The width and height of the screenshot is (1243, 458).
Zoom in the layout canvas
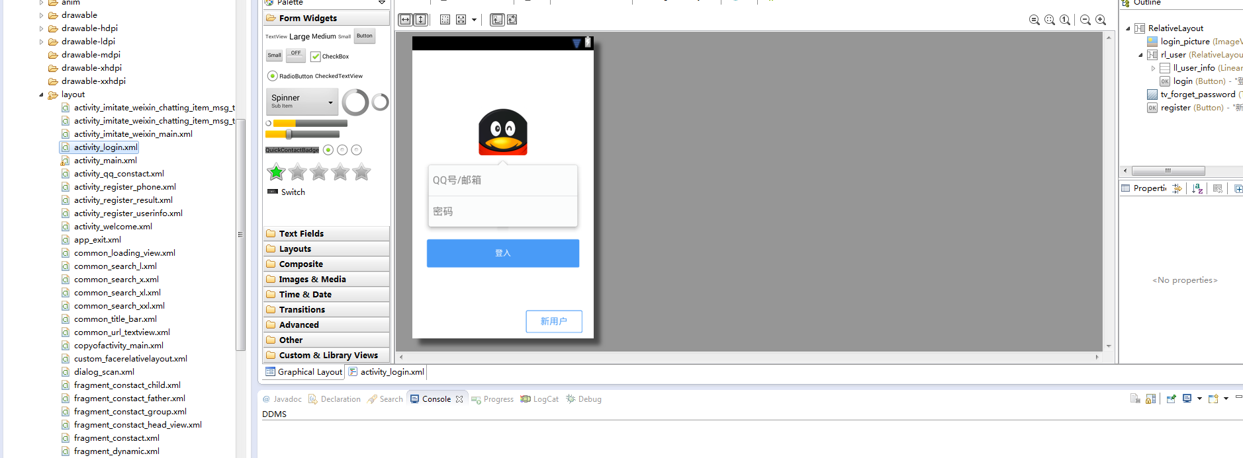click(1101, 20)
